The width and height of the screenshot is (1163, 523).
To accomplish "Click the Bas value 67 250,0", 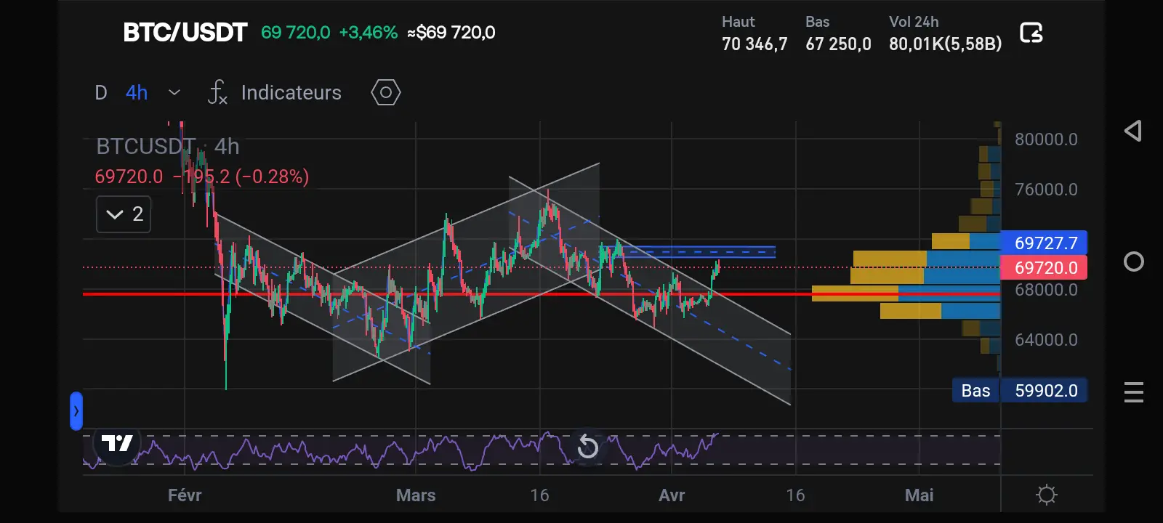I will point(838,44).
